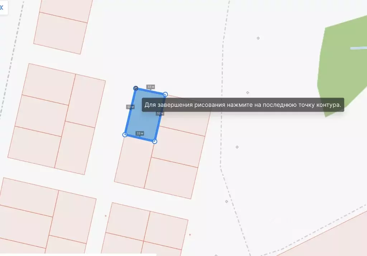This screenshot has height=256, width=367.
Task: Click the light blue line inside green area
Action: (x=358, y=48)
